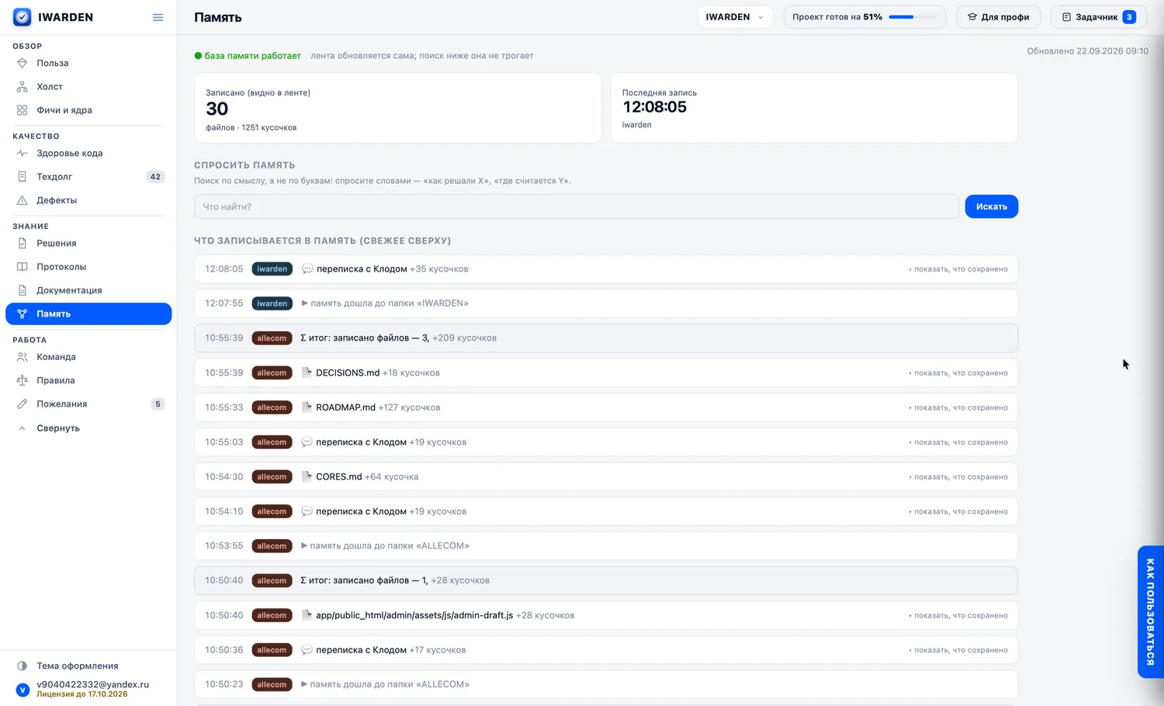The image size is (1164, 706).
Task: Click the user avatar circle V
Action: click(23, 690)
